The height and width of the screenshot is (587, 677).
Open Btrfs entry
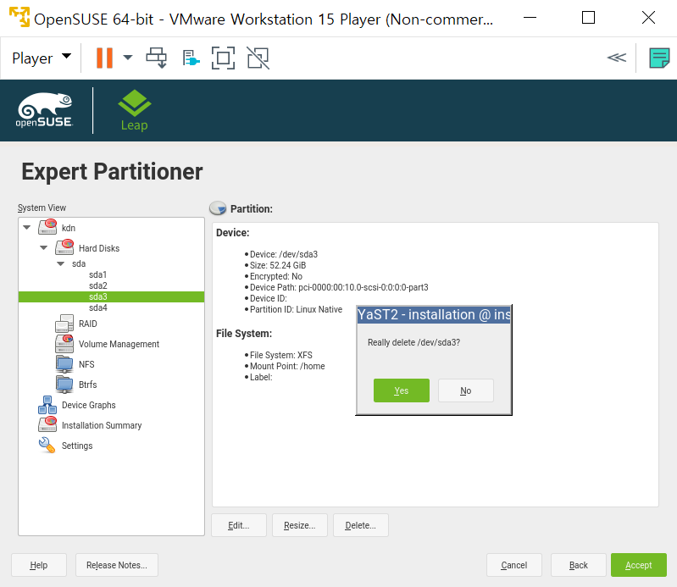[x=87, y=385]
